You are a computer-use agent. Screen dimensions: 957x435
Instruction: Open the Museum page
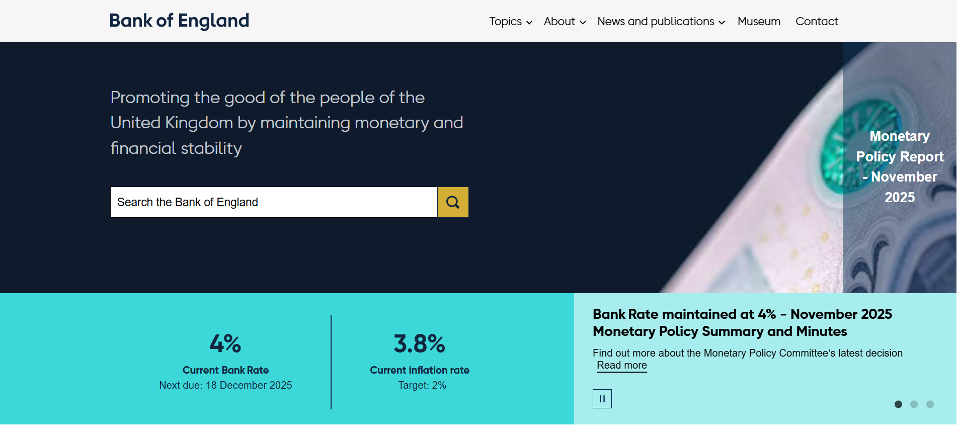click(758, 21)
